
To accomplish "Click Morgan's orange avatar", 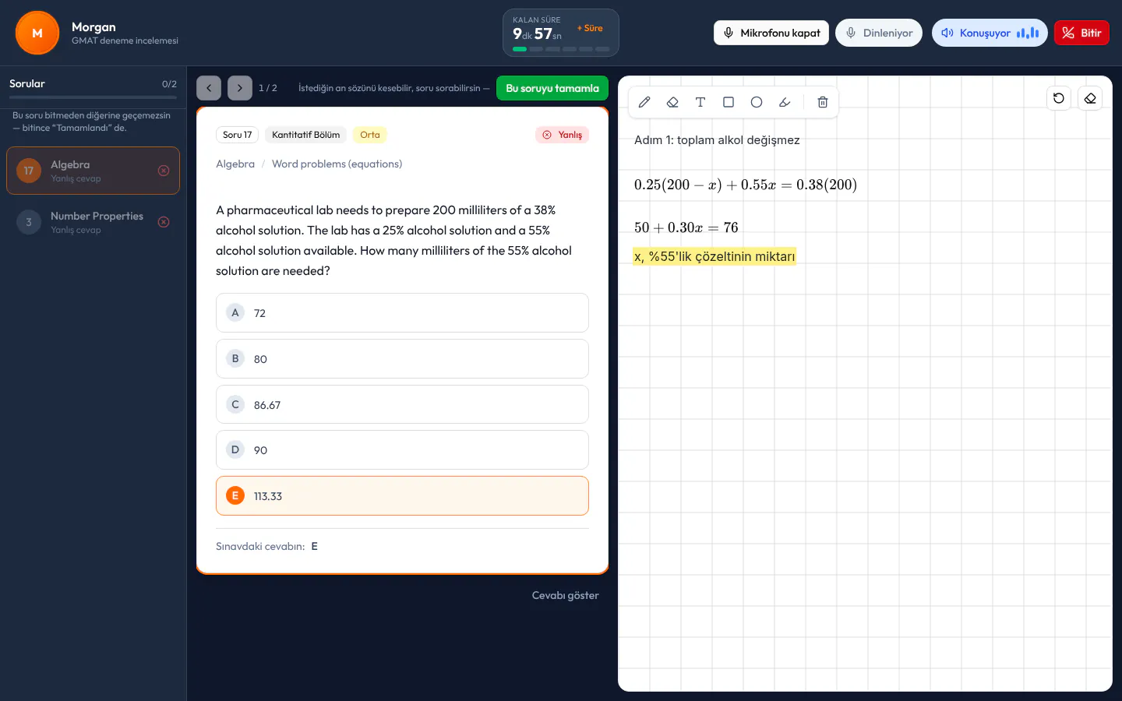I will 37,33.
